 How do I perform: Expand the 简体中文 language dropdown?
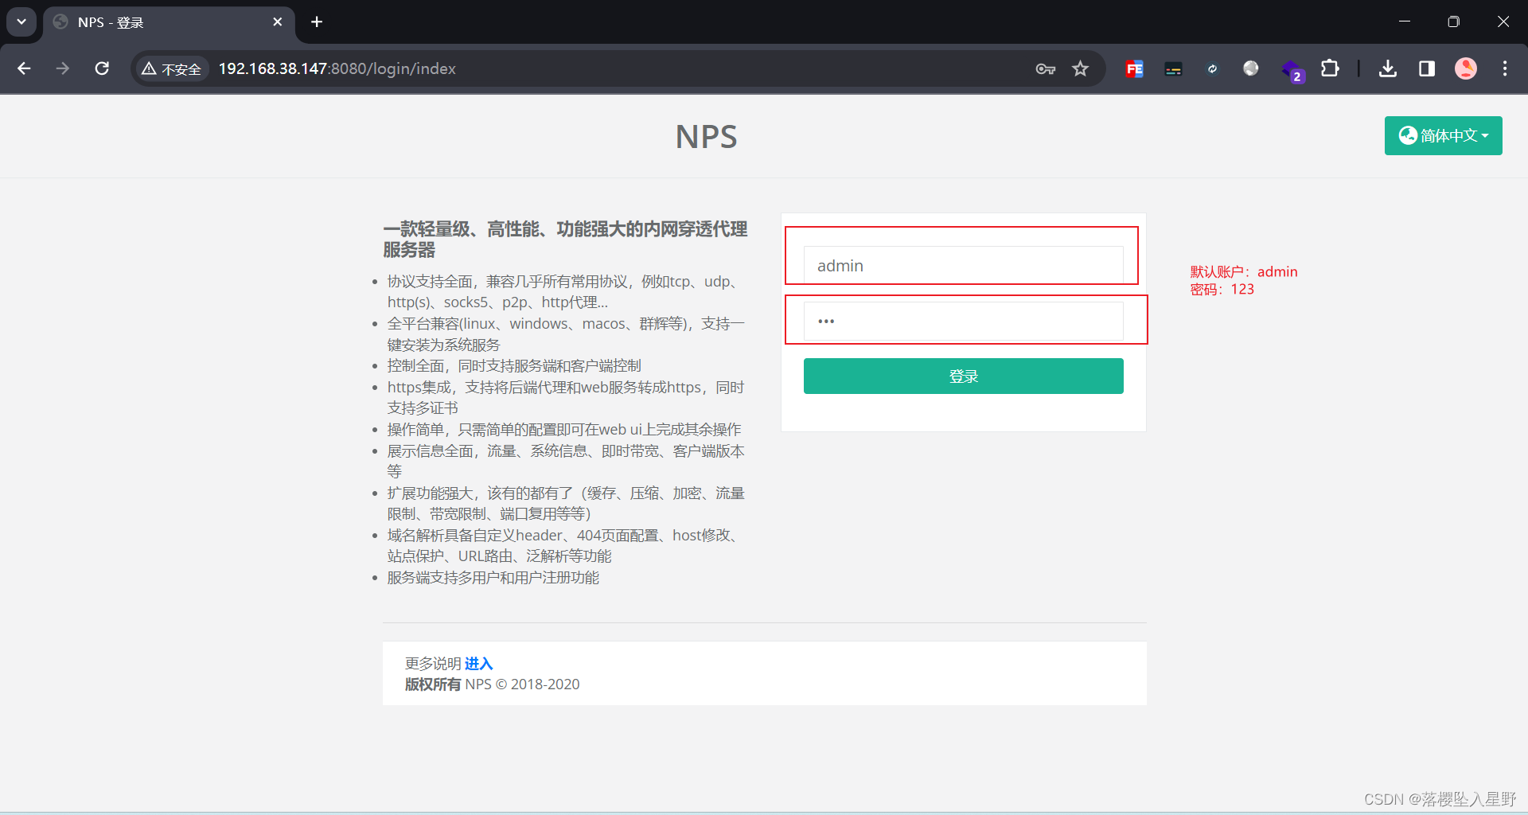point(1443,135)
